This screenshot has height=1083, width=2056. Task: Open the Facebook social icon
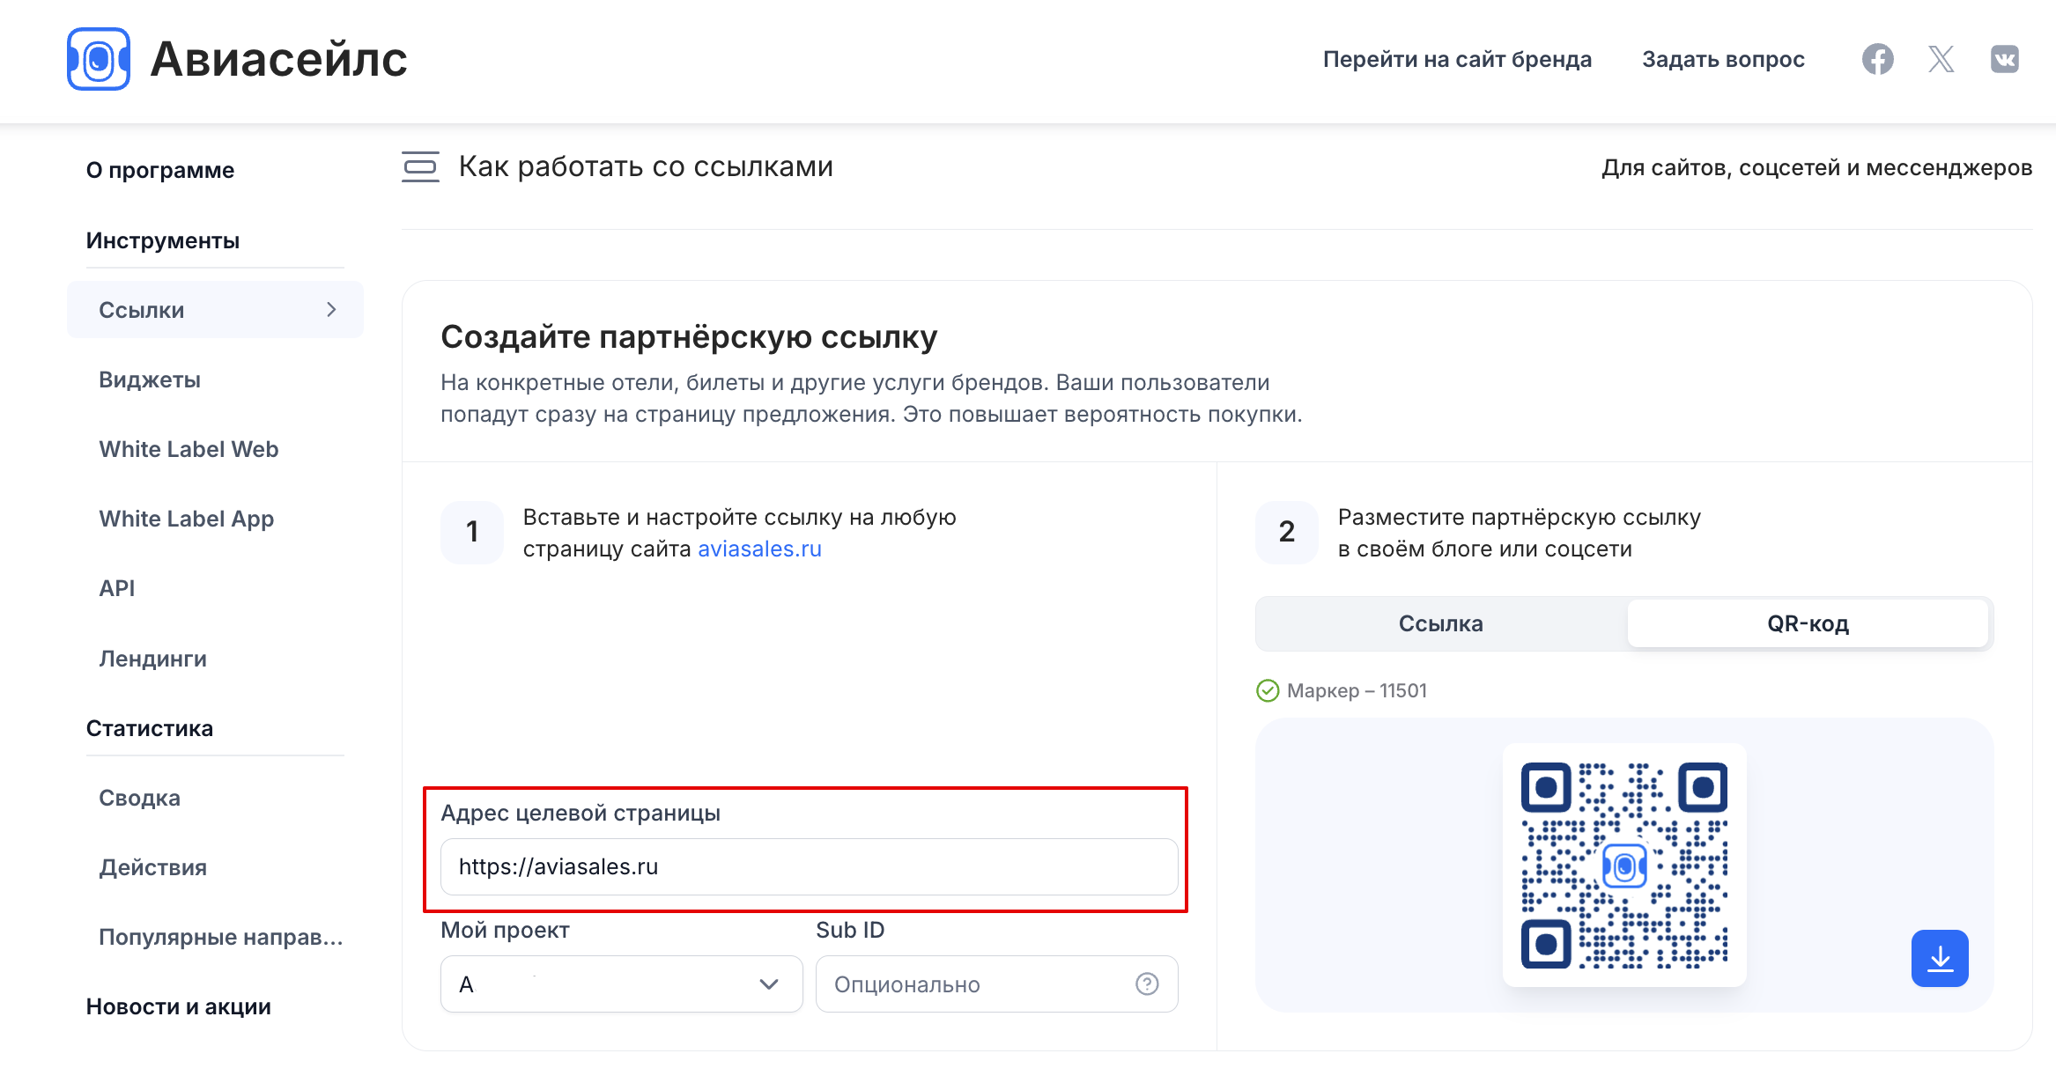pyautogui.click(x=1877, y=59)
